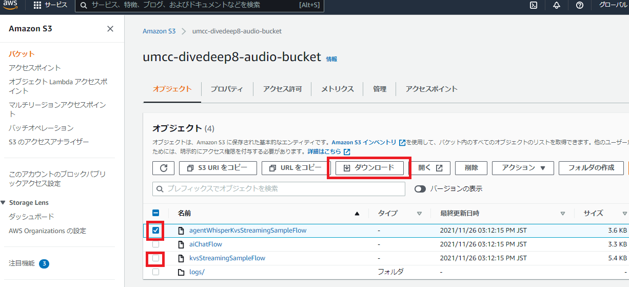Sort by 最終更新日時 column arrow
The width and height of the screenshot is (629, 287).
(x=563, y=214)
